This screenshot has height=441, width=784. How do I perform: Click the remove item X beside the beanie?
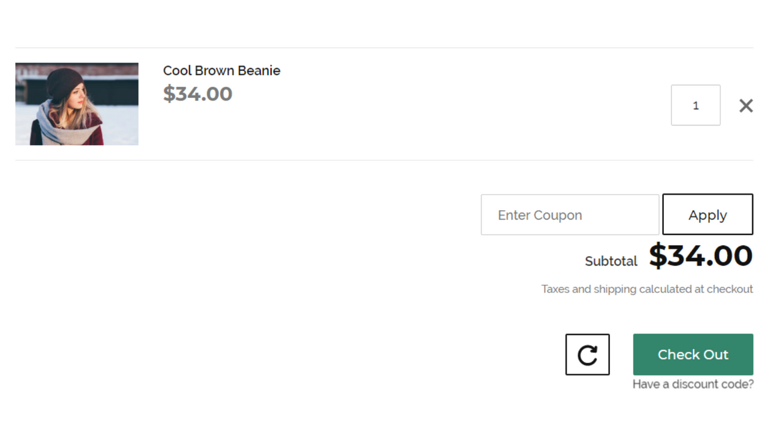745,105
